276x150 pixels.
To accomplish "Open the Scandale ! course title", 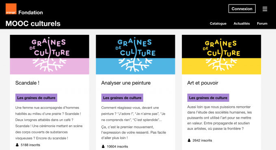I will tap(27, 83).
